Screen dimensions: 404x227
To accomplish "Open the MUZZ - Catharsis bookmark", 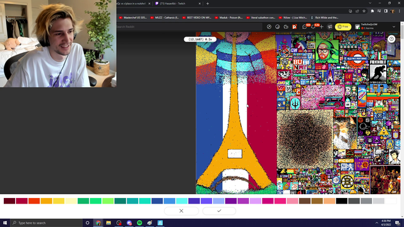I will 164,18.
